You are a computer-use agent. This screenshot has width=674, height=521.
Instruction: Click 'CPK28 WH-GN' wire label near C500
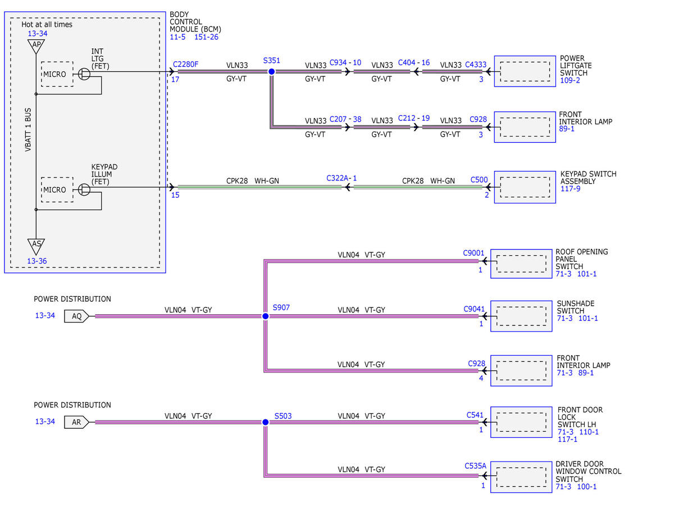429,181
